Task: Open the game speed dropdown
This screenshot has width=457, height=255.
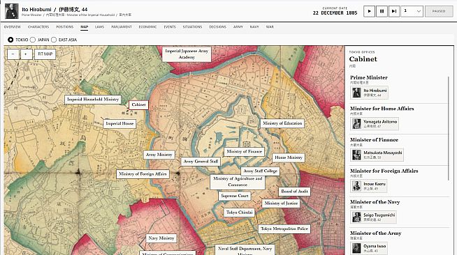Action: click(x=412, y=11)
